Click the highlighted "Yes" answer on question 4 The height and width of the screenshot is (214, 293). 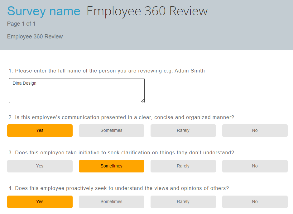40,202
